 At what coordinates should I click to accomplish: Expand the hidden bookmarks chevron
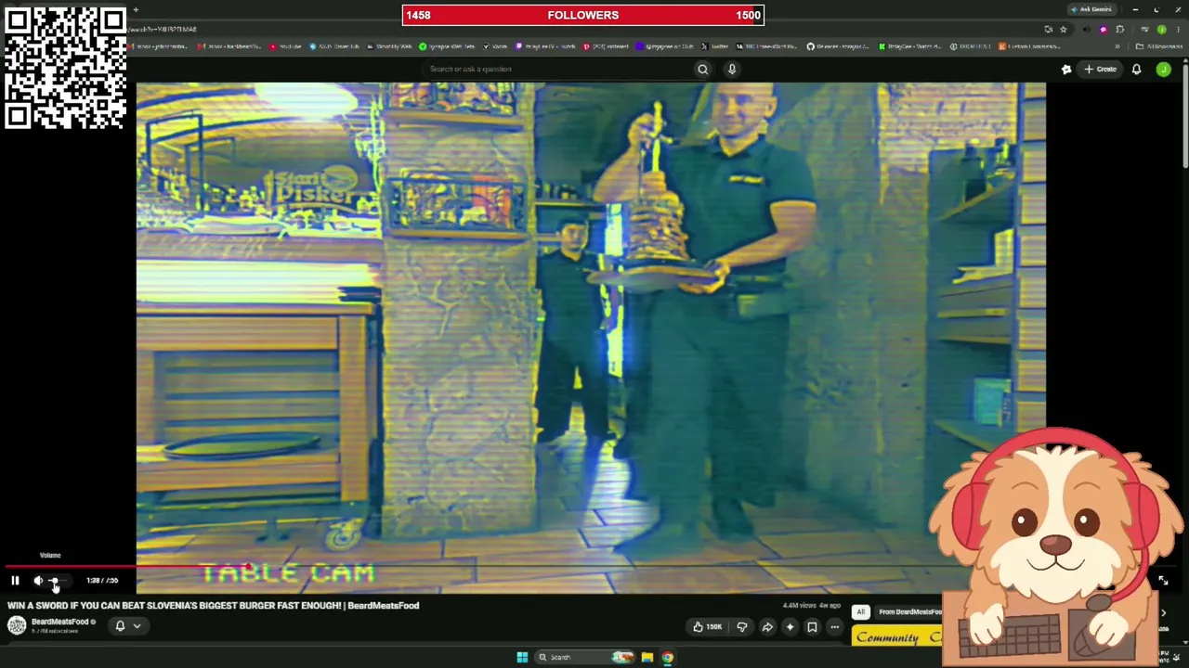pos(1117,46)
